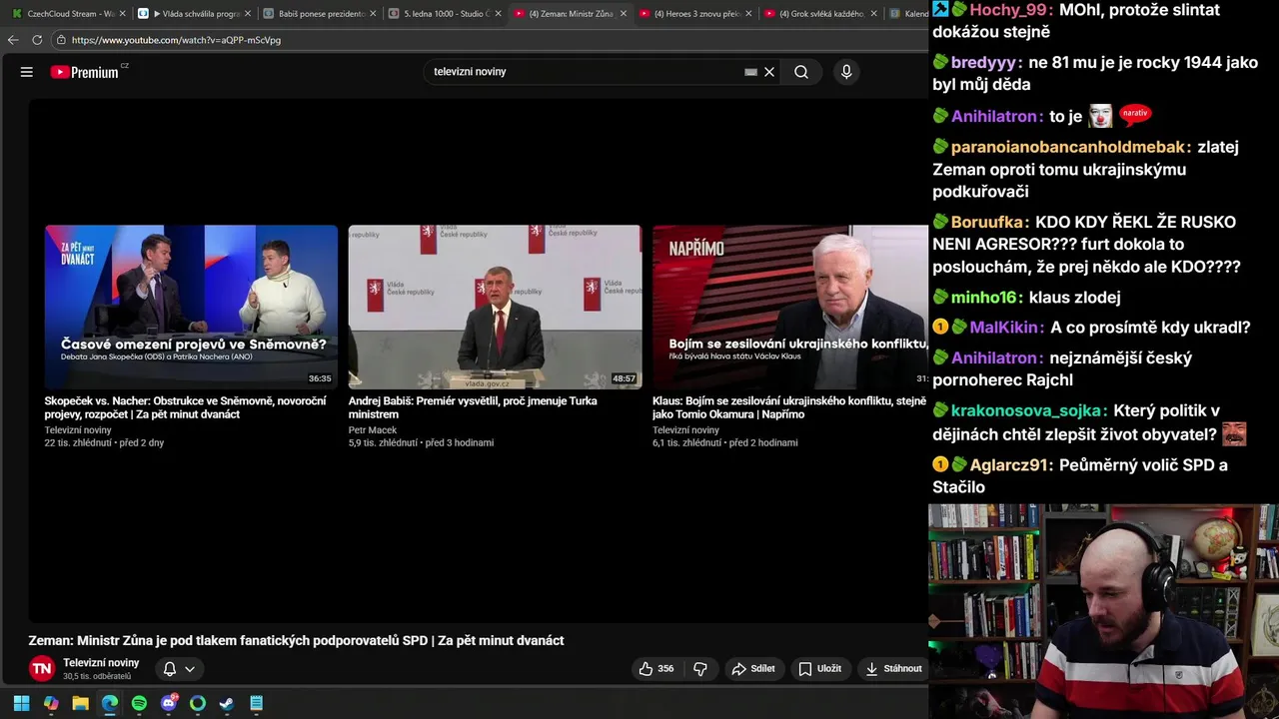Switch to Babiš ponese prezidento tab

(318, 14)
